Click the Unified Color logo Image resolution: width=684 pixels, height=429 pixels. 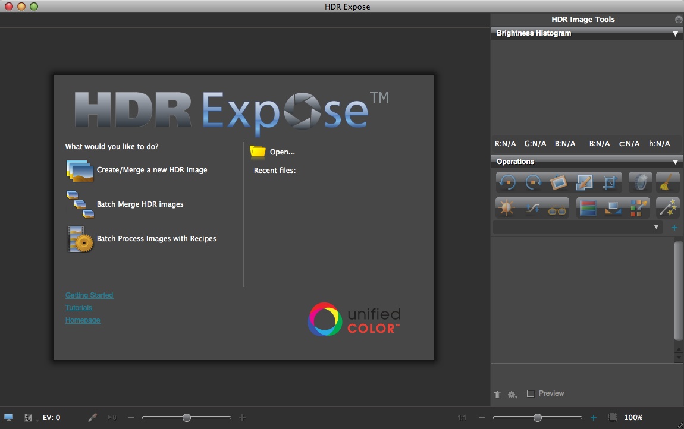(x=354, y=320)
